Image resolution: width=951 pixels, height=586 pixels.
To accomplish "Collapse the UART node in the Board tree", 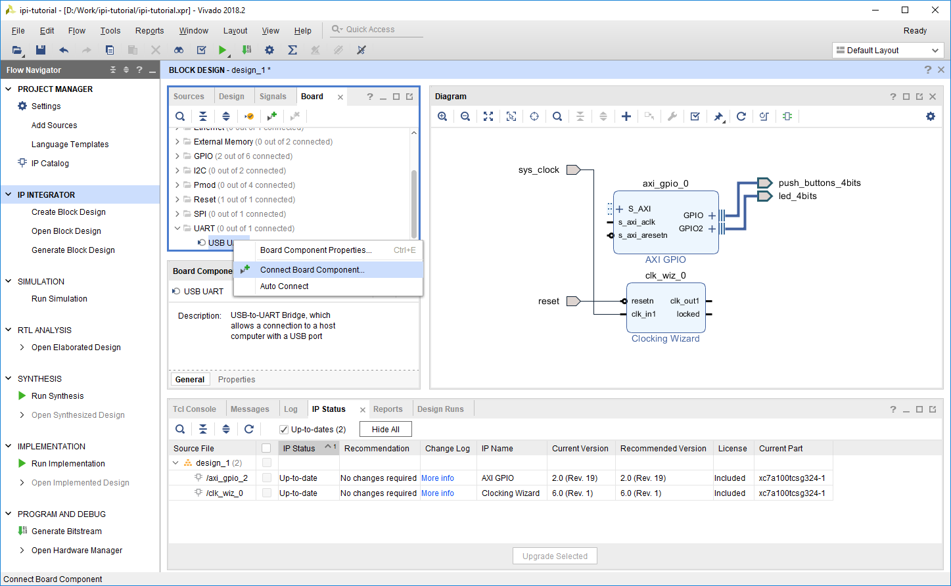I will tap(177, 229).
